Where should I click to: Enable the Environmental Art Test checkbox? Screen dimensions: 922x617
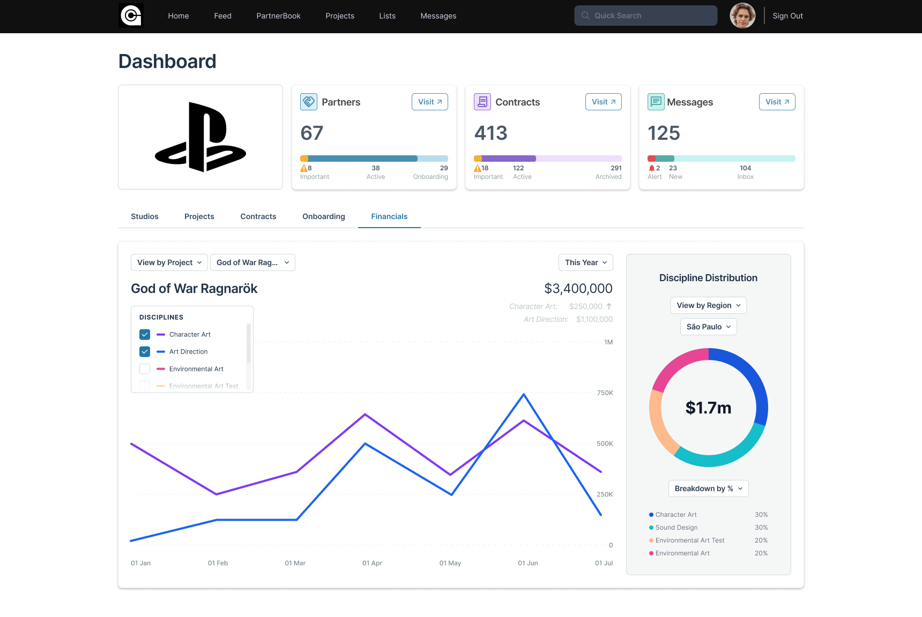point(145,385)
